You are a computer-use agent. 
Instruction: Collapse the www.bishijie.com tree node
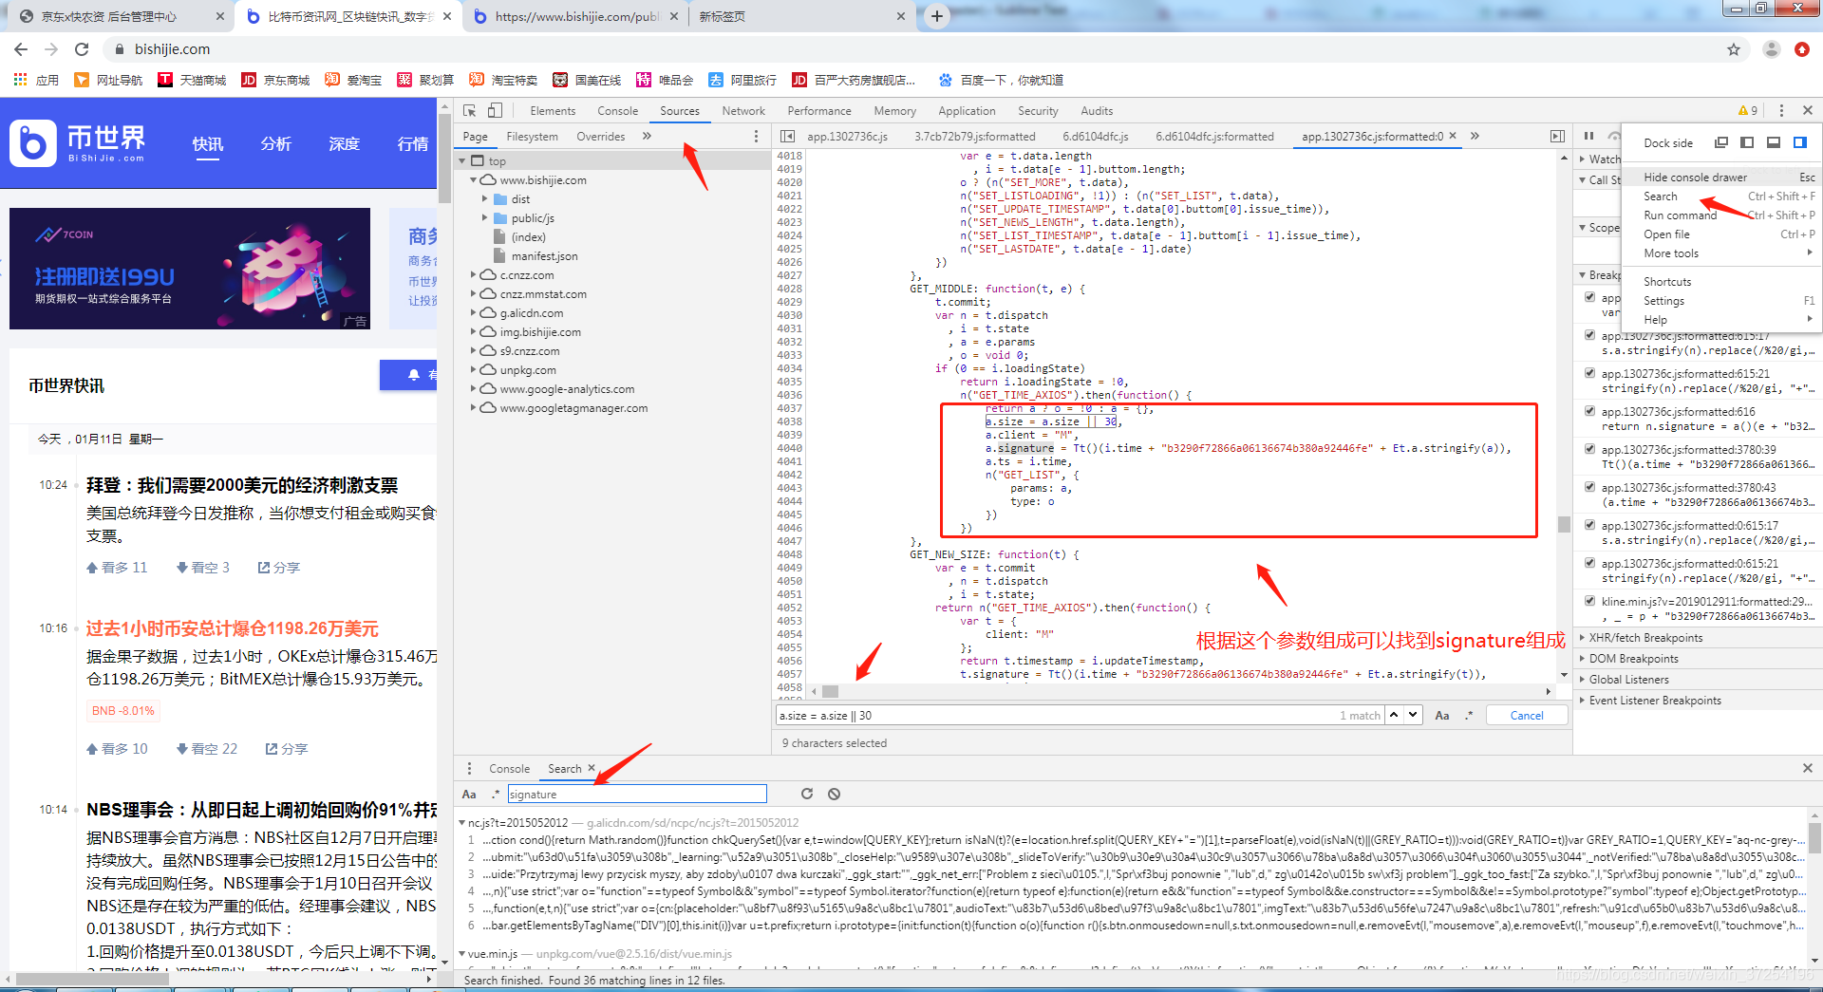pyautogui.click(x=473, y=179)
